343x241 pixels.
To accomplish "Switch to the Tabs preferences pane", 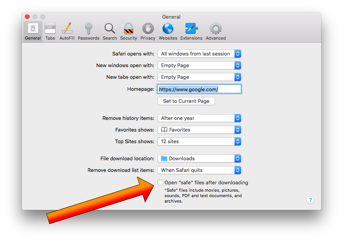I will (x=50, y=31).
